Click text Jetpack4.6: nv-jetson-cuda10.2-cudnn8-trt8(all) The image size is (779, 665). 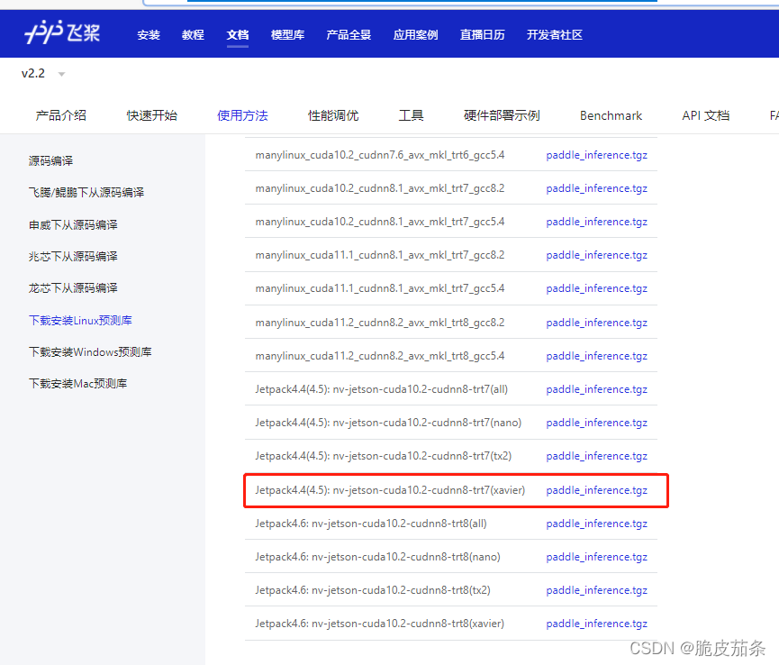371,524
